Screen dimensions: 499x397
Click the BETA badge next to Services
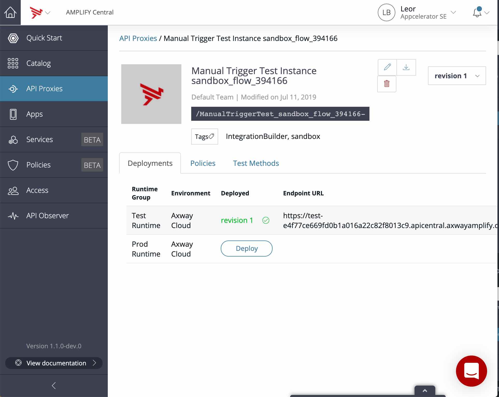pos(92,140)
